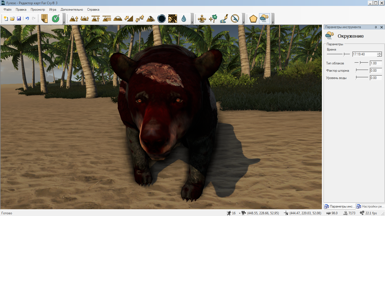
Task: Click the running man speed icon in status bar
Action: point(229,213)
